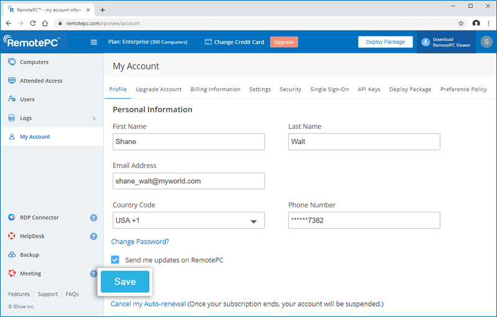This screenshot has width=497, height=317.
Task: Click the HelpDesk lifebuoy icon
Action: pos(12,236)
